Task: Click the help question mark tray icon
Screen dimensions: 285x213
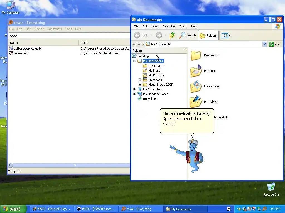Action: click(x=229, y=209)
